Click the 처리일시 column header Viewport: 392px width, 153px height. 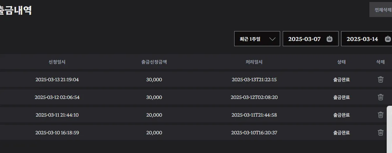click(x=254, y=62)
